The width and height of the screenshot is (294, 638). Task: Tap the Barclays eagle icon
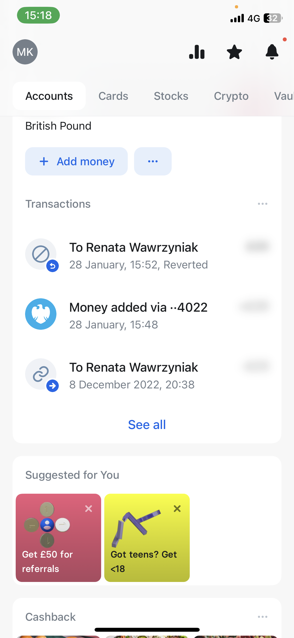tap(41, 314)
